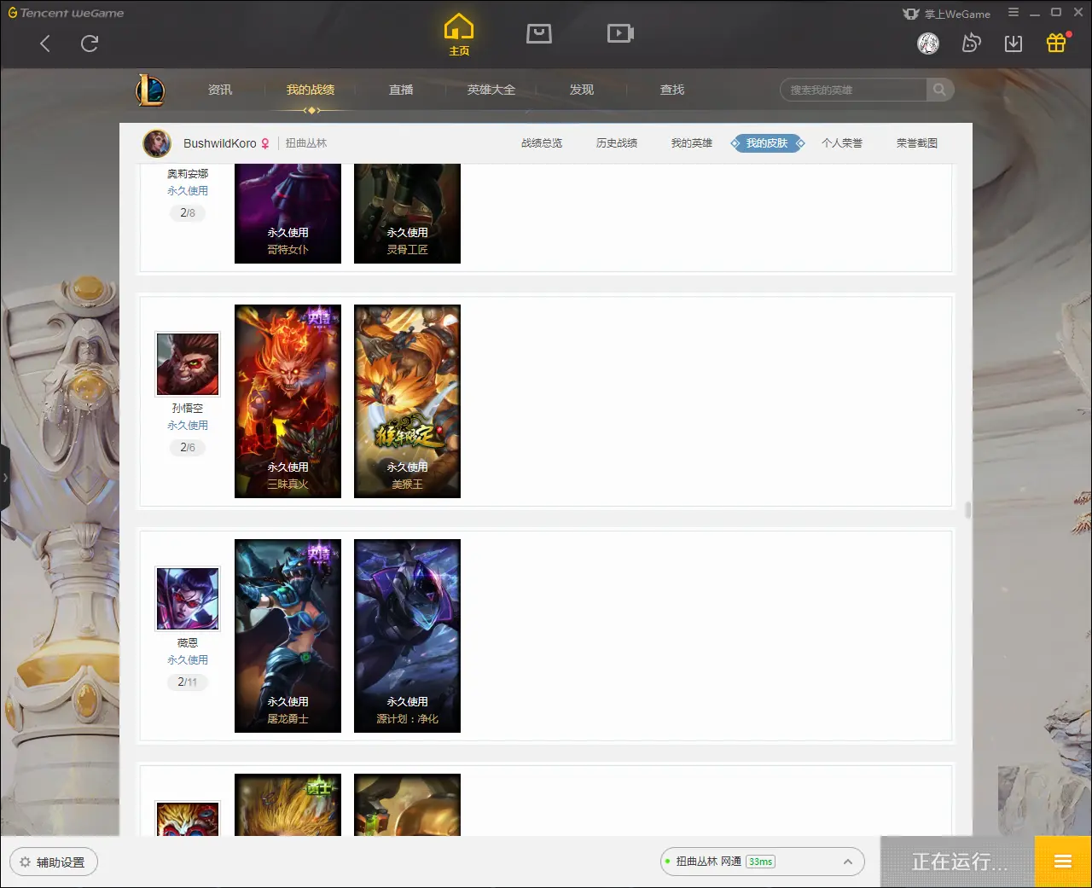Image resolution: width=1092 pixels, height=888 pixels.
Task: Open the 辅助设置 settings button
Action: pos(54,862)
